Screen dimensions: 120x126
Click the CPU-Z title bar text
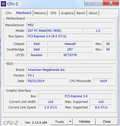(13, 4)
